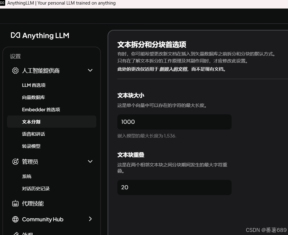288x235 pixels.
Task: Click the Community Hub globe icon
Action: coord(16,219)
